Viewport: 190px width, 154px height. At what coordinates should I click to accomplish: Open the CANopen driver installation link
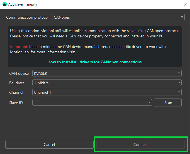[x=95, y=62]
